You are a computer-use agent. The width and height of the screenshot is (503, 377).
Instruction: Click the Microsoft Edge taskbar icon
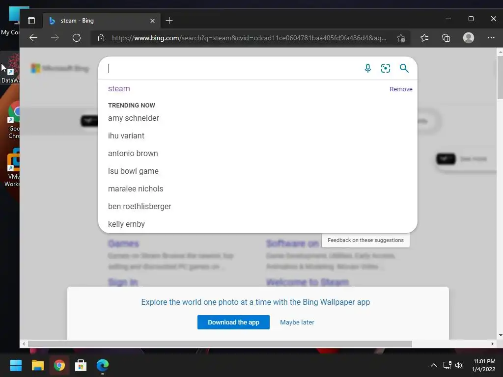click(103, 365)
